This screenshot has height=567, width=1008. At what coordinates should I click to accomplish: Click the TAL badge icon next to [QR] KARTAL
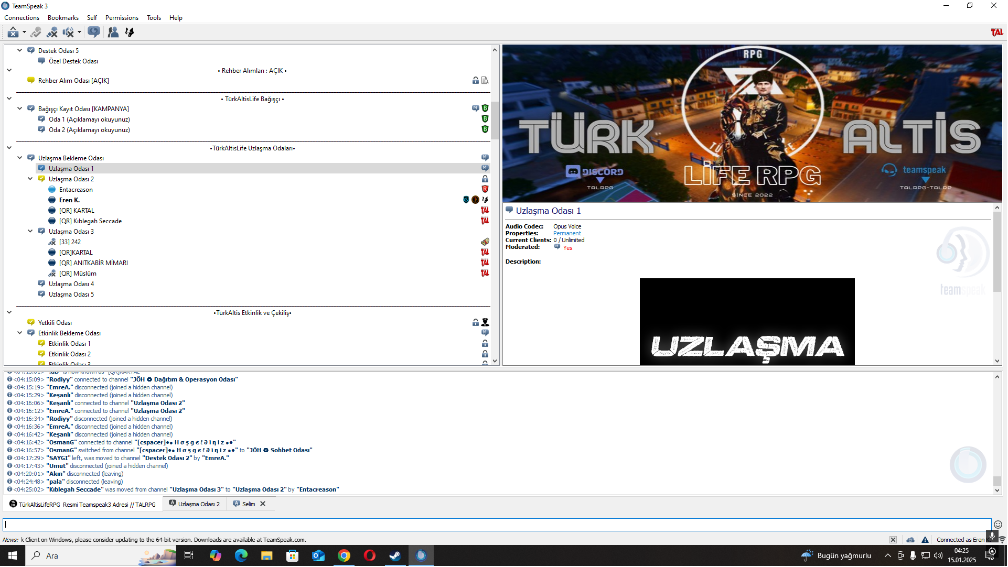[x=485, y=211]
